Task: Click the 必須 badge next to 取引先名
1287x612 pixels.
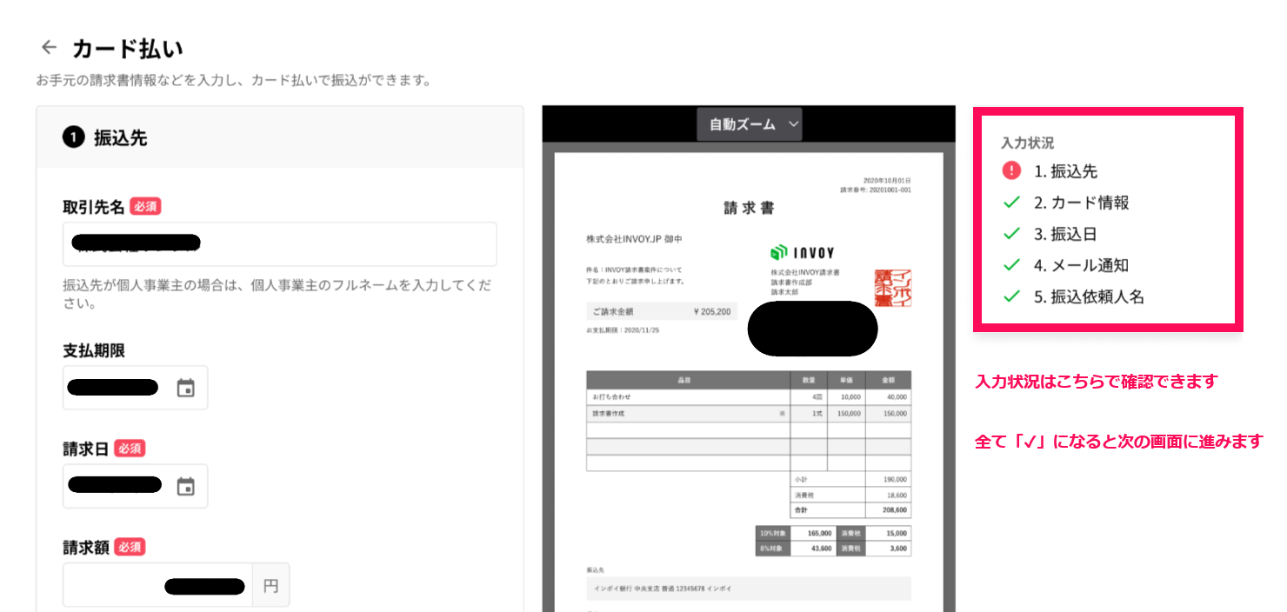Action: click(146, 207)
